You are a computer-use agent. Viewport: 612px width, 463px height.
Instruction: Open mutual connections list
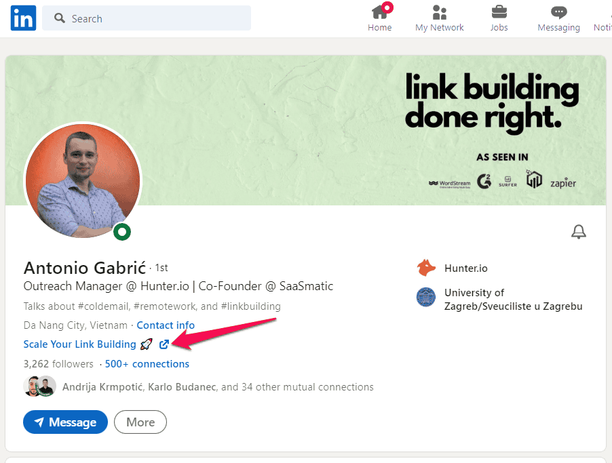218,387
